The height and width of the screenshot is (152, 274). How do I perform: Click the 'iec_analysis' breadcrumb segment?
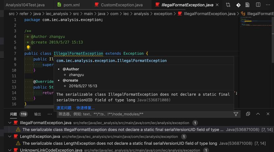point(57,14)
